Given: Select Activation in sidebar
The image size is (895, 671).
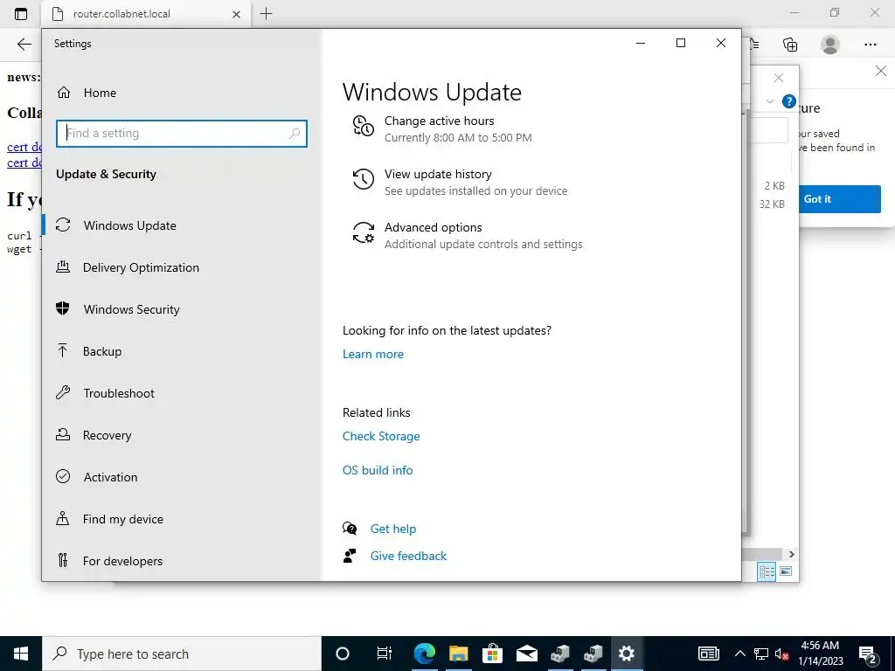Looking at the screenshot, I should click(x=110, y=477).
